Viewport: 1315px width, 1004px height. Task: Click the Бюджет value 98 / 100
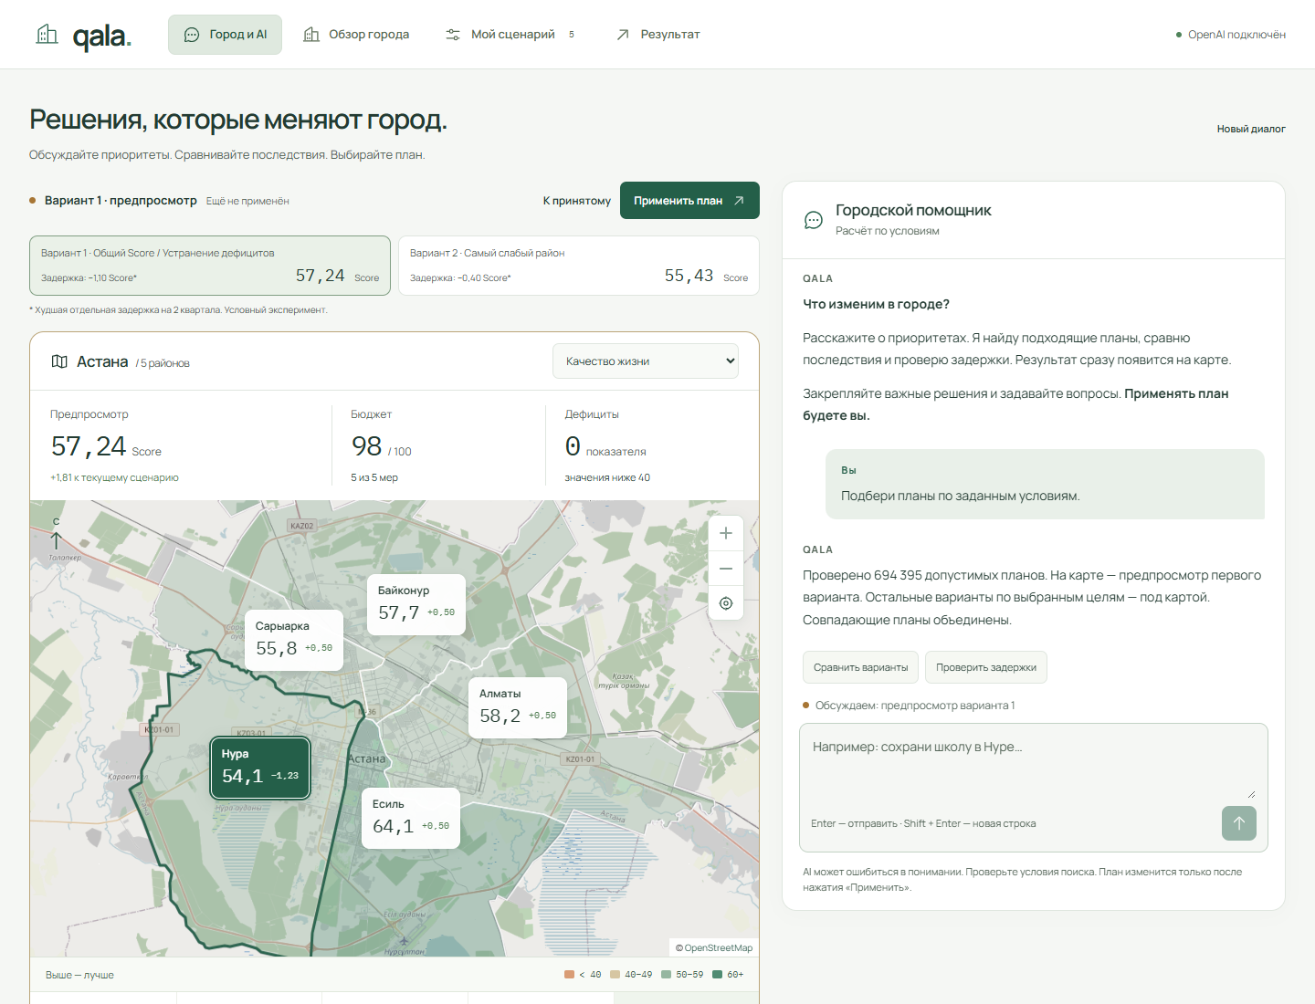[x=382, y=446]
